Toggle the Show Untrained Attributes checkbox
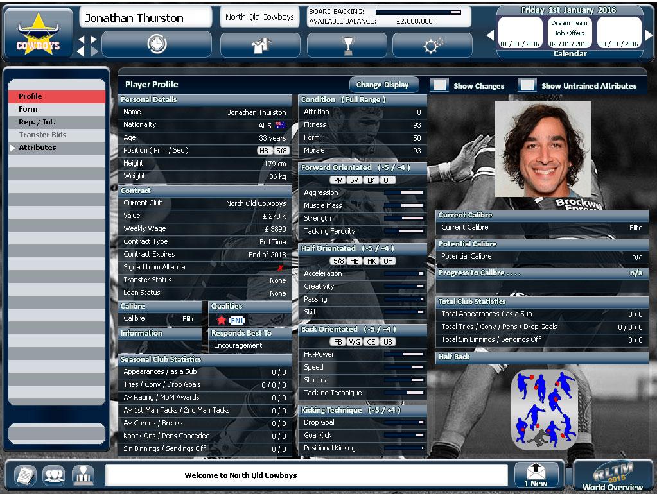Viewport: 657px width, 494px height. [527, 85]
